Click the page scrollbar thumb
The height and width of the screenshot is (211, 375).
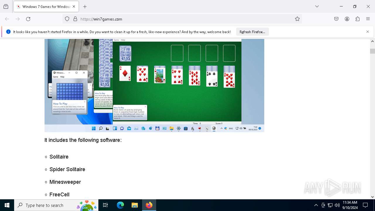(372, 51)
